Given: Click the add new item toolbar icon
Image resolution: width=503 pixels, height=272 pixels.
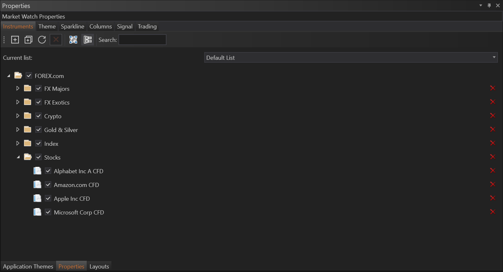Looking at the screenshot, I should click(15, 40).
